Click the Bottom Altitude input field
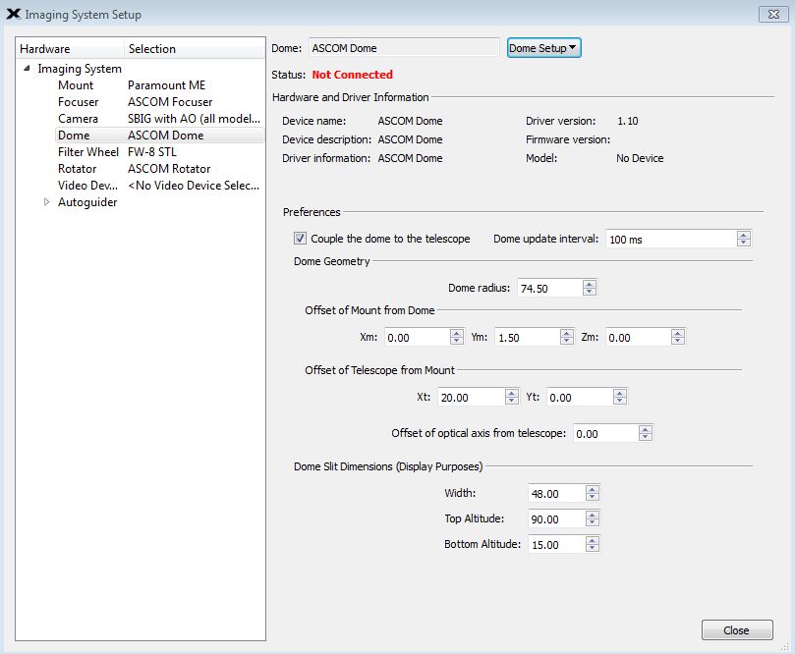The width and height of the screenshot is (795, 654). 557,545
